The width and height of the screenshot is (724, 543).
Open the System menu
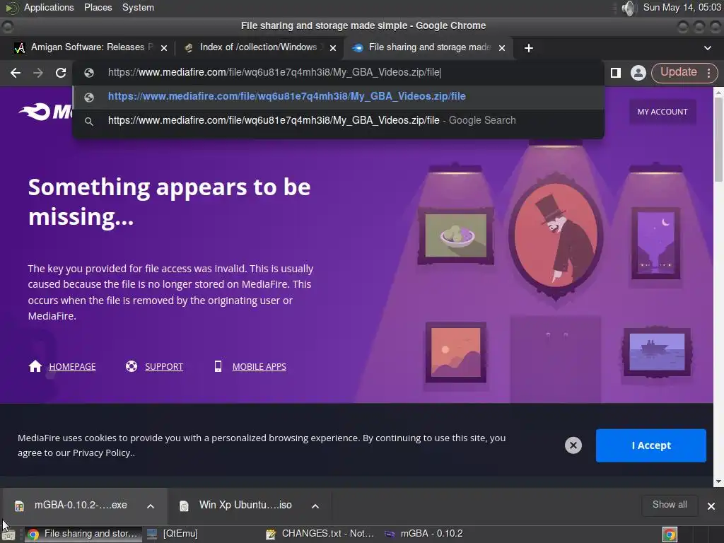pos(138,7)
